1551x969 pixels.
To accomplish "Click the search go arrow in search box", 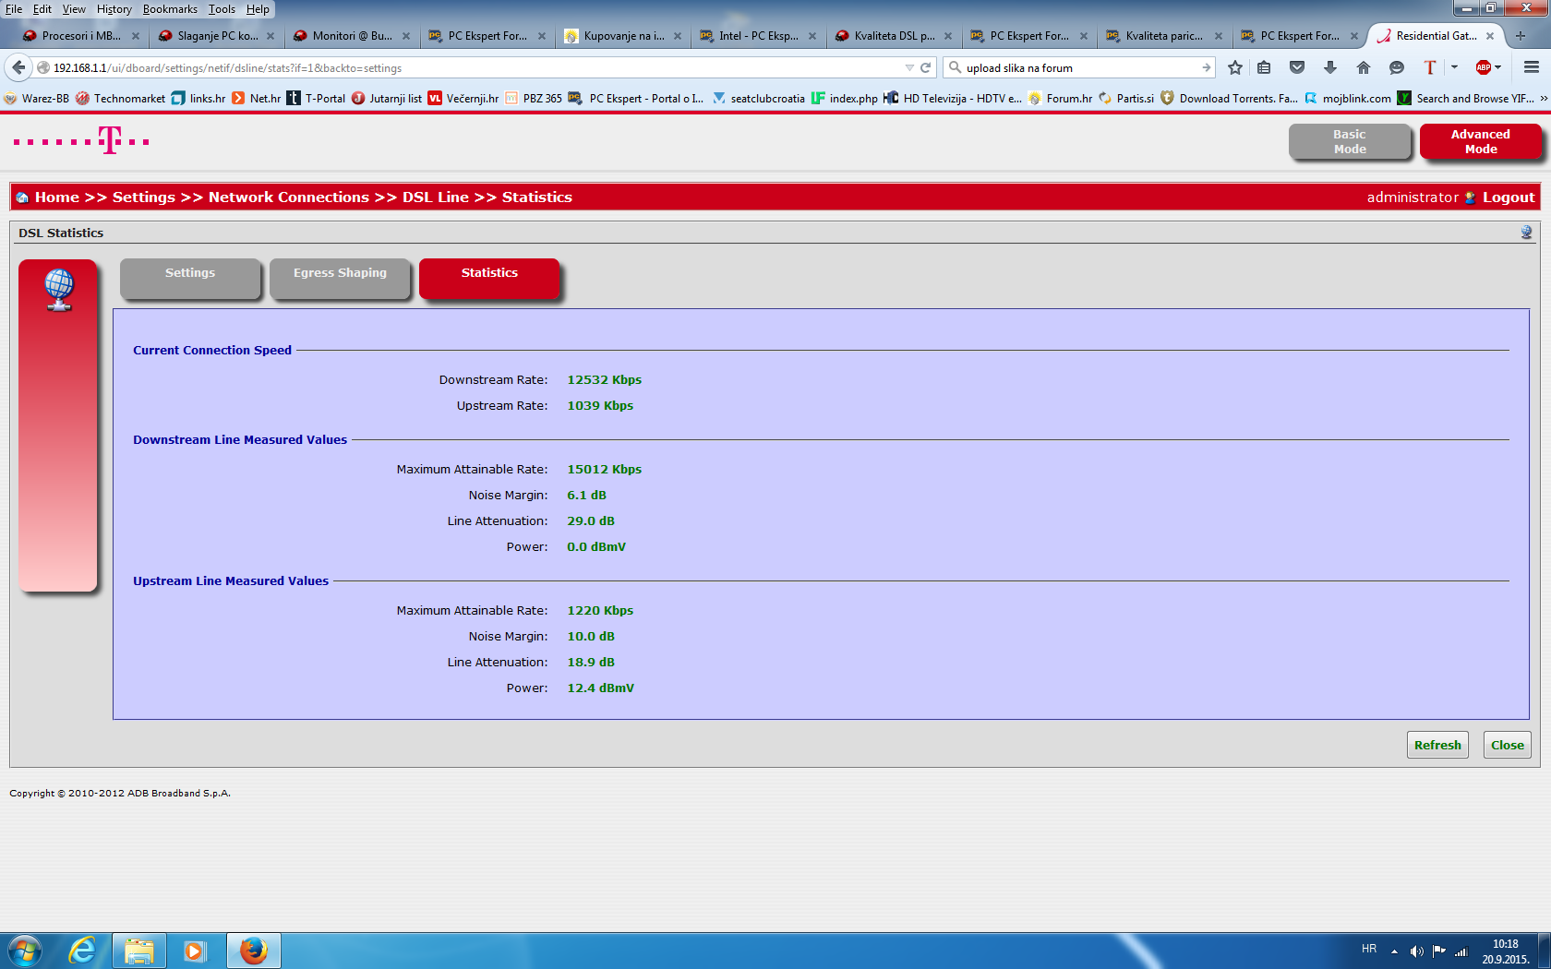I will pyautogui.click(x=1206, y=67).
